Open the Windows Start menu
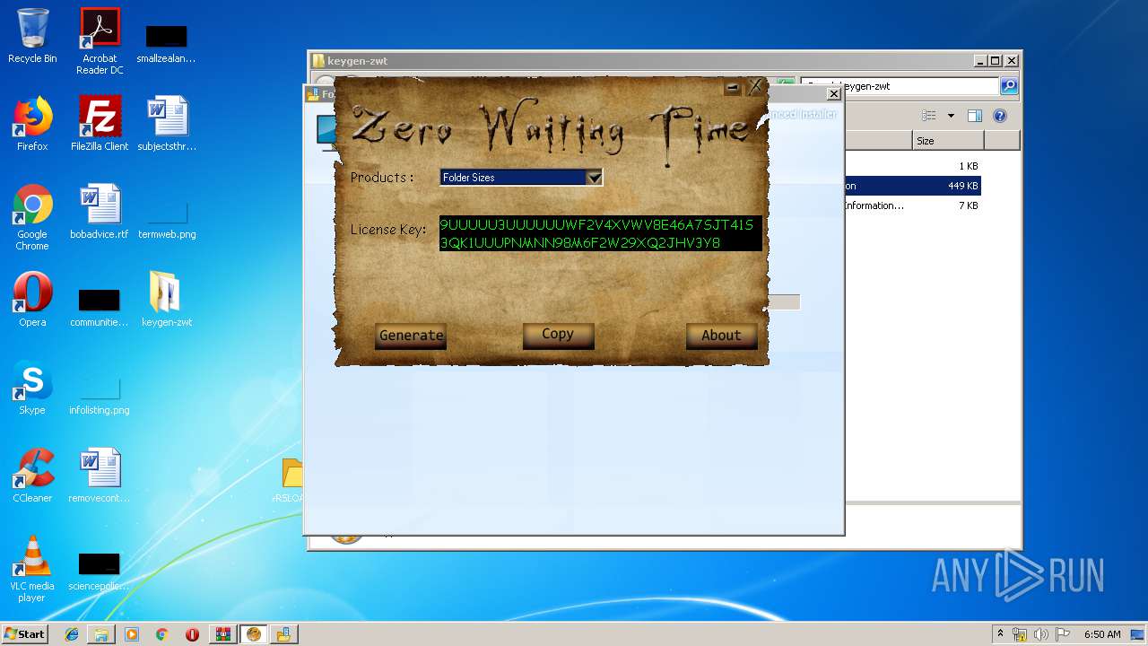The width and height of the screenshot is (1148, 646). [24, 634]
